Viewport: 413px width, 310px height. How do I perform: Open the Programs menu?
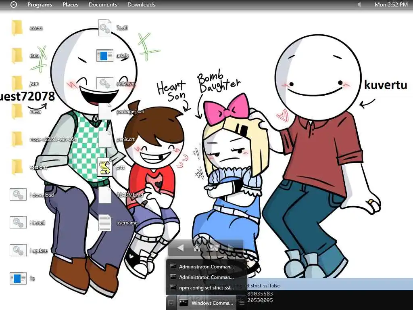pos(40,4)
